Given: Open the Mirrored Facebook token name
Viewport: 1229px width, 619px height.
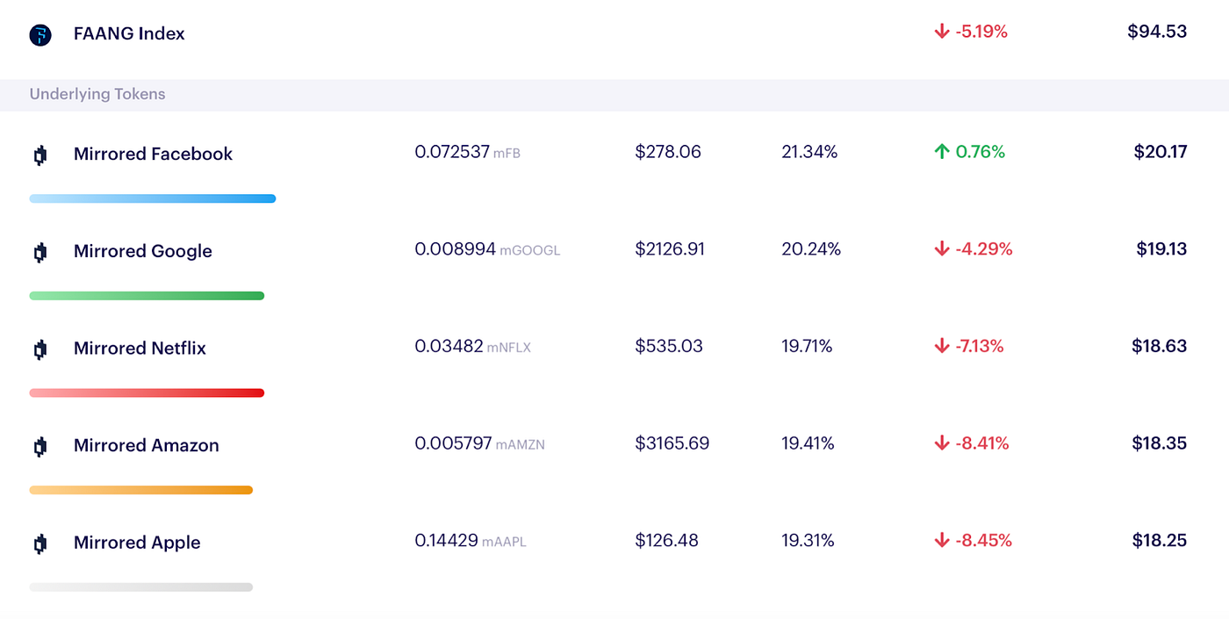Looking at the screenshot, I should (x=153, y=155).
